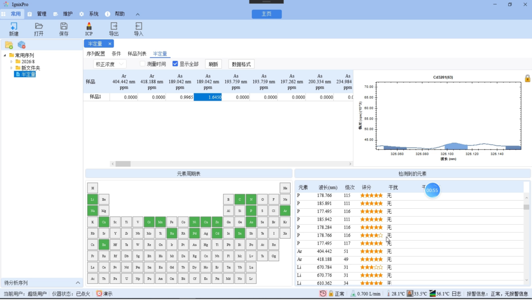Uncheck the 显示全部 checkbox
The width and height of the screenshot is (532, 300).
point(175,64)
